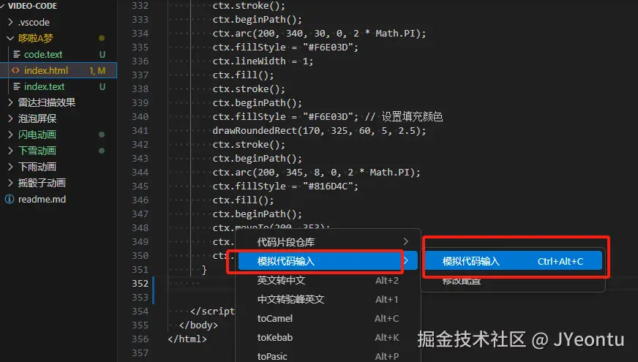Choose 模拟代码输入 in the context menu

click(328, 261)
